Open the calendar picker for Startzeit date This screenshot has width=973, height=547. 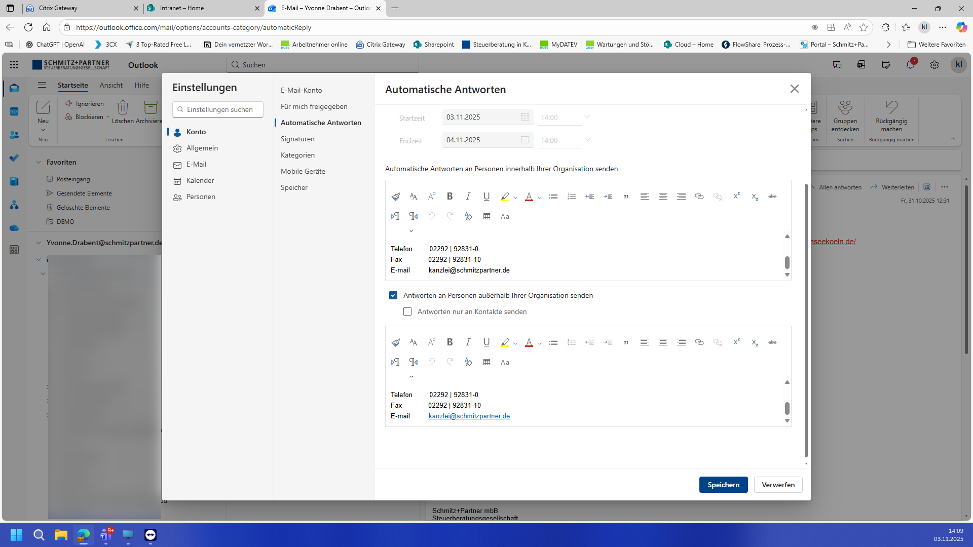[525, 117]
